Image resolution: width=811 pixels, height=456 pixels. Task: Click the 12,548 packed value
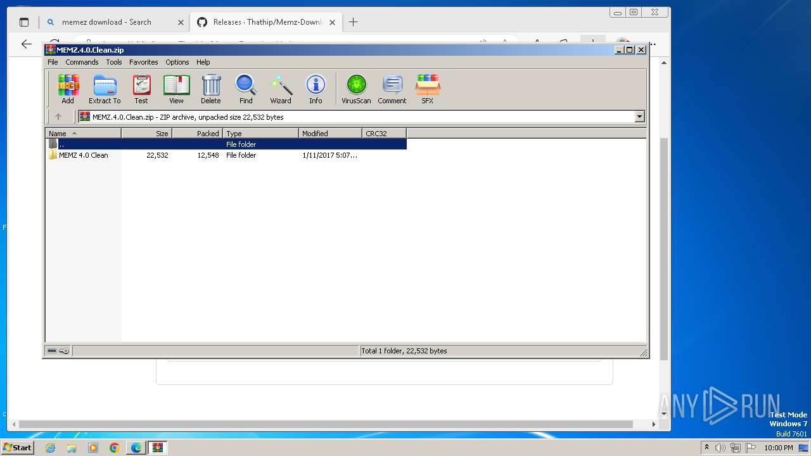pyautogui.click(x=208, y=155)
